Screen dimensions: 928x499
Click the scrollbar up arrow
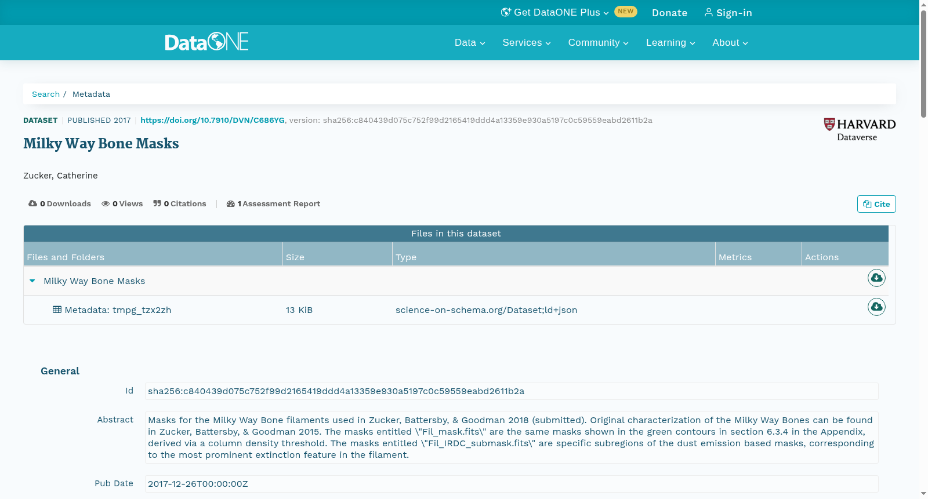(x=923, y=5)
